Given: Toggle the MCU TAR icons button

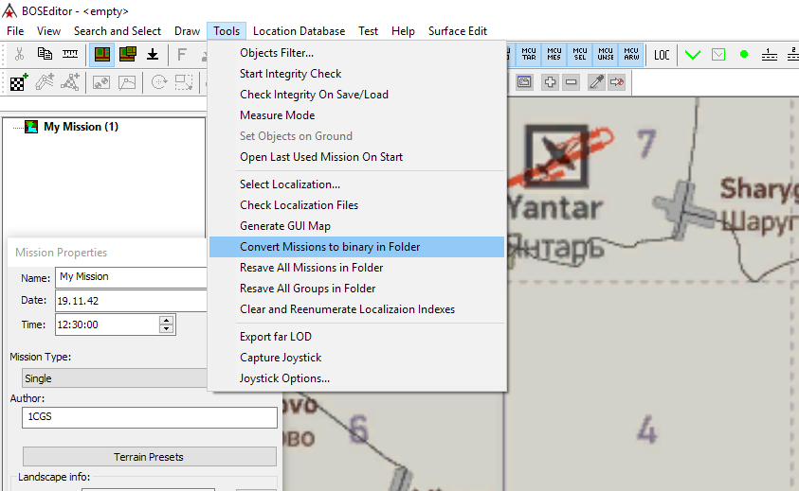Looking at the screenshot, I should (x=529, y=54).
